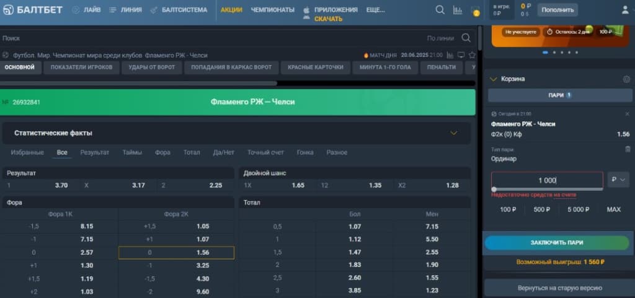The width and height of the screenshot is (635, 298).
Task: Click the Baltbet logo
Action: click(x=32, y=10)
